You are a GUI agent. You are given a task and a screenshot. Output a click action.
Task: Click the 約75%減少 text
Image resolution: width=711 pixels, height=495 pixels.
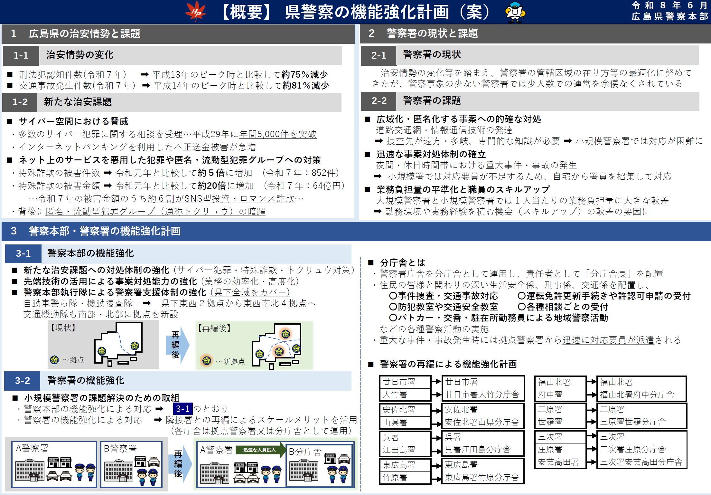click(304, 75)
